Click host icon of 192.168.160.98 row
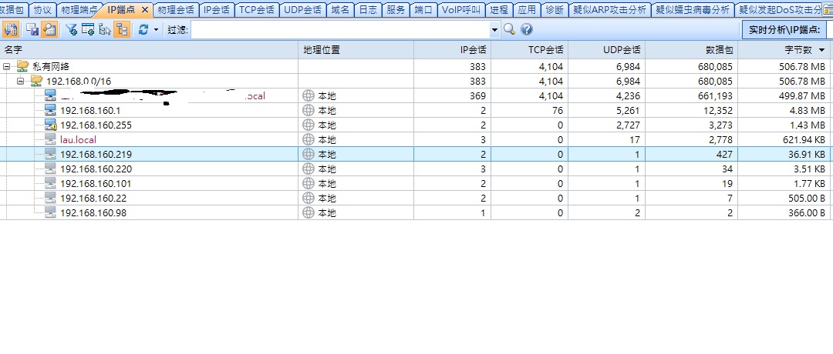This screenshot has width=833, height=354. click(50, 212)
